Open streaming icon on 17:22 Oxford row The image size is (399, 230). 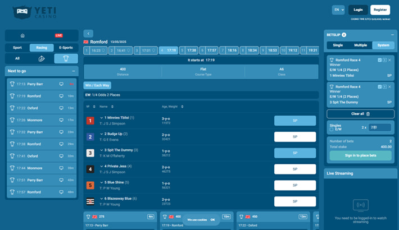[x=61, y=108]
